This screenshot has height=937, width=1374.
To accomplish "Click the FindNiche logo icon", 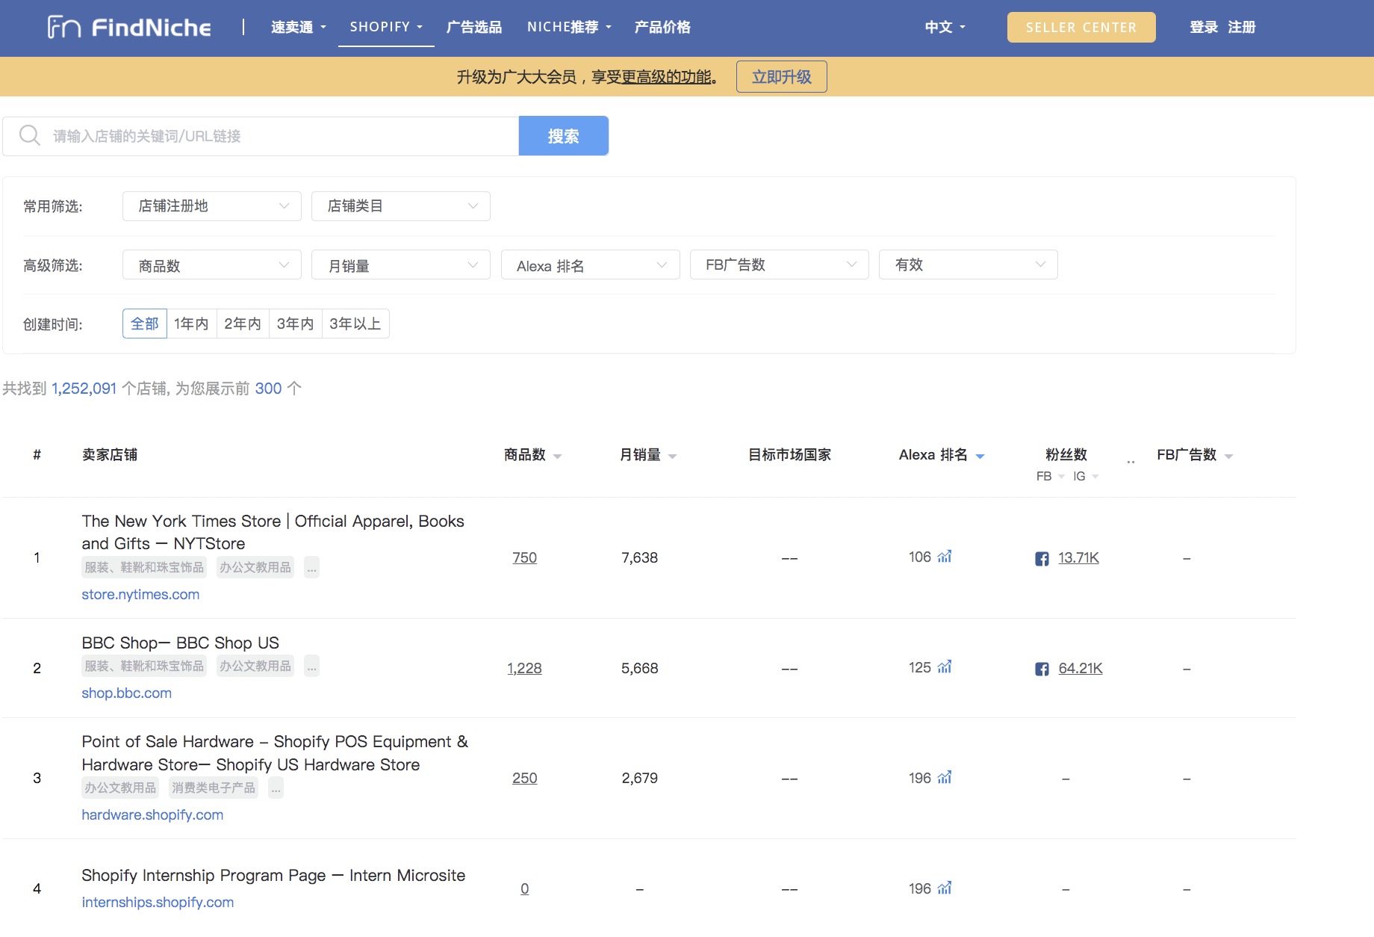I will pos(64,28).
